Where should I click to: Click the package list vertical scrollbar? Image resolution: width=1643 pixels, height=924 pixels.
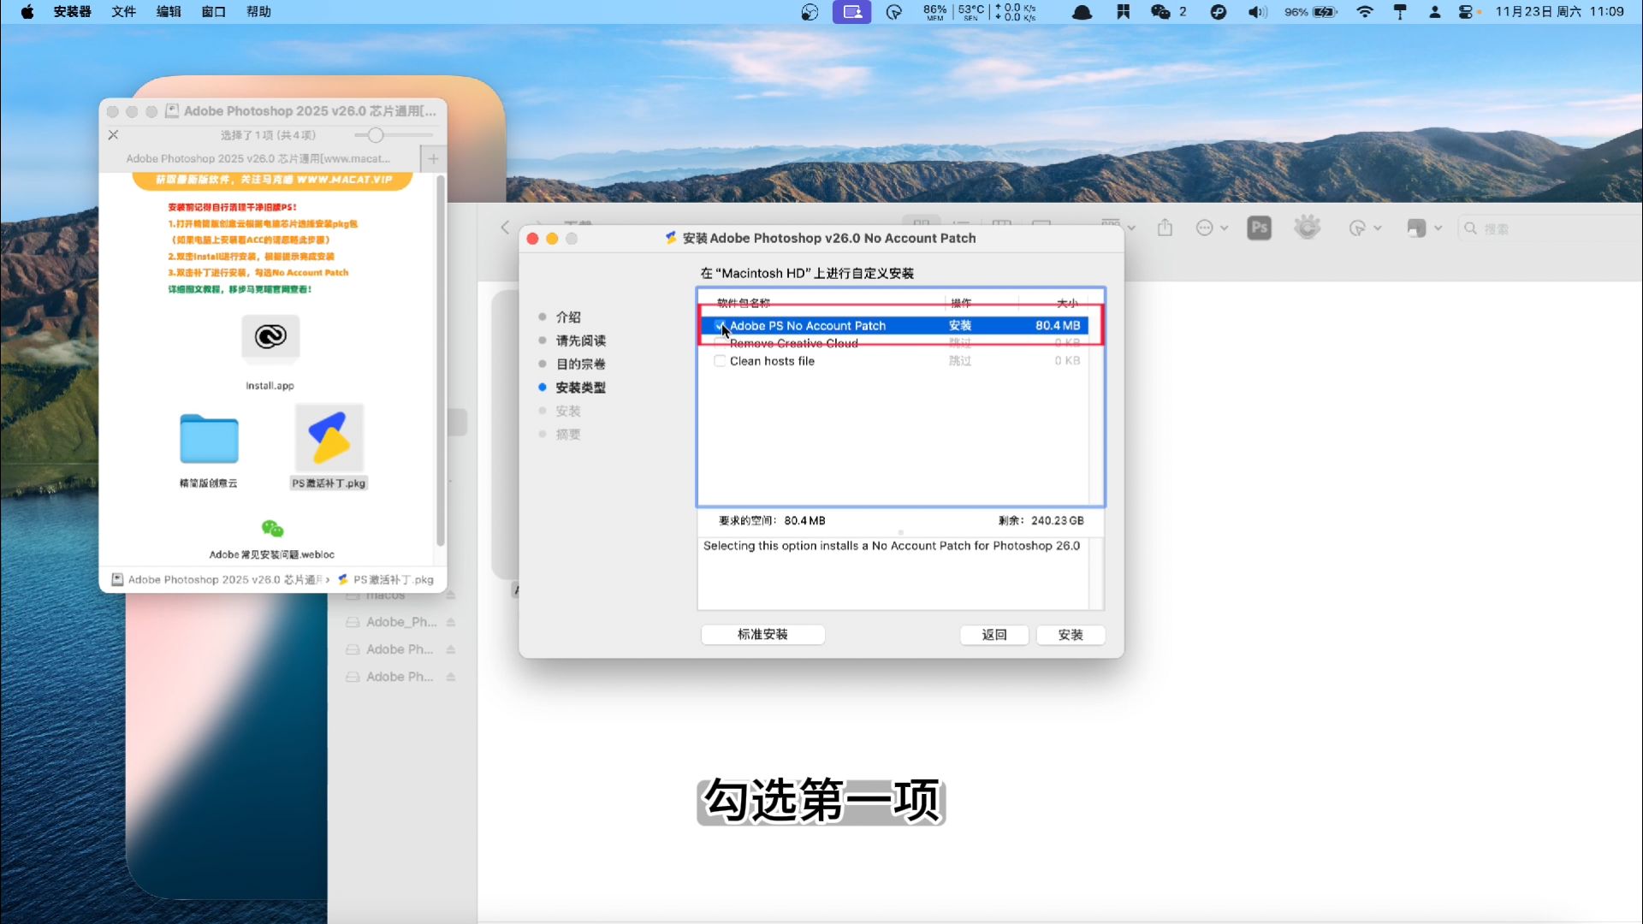(1096, 398)
